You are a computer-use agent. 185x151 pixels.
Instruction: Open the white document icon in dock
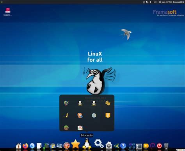(39, 146)
